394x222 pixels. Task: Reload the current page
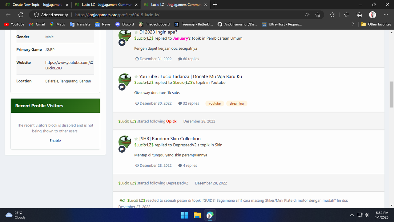click(x=21, y=15)
